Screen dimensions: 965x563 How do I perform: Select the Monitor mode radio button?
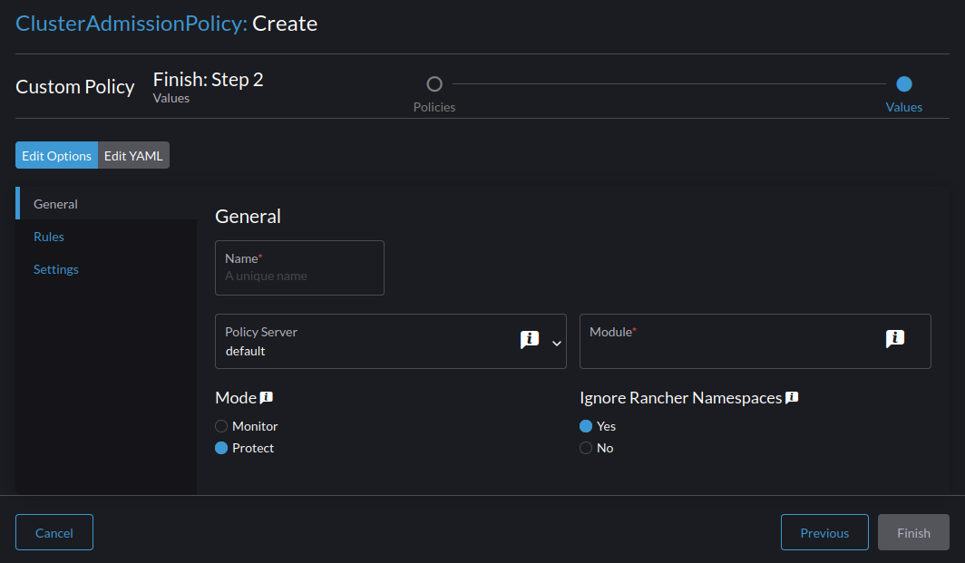click(x=220, y=425)
